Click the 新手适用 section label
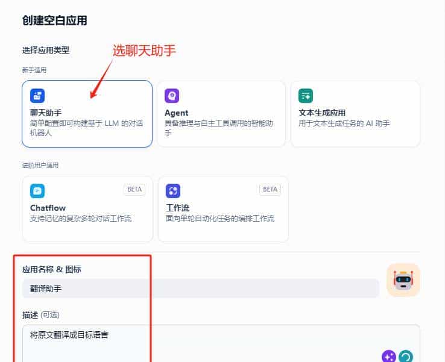This screenshot has height=362, width=445. point(34,70)
